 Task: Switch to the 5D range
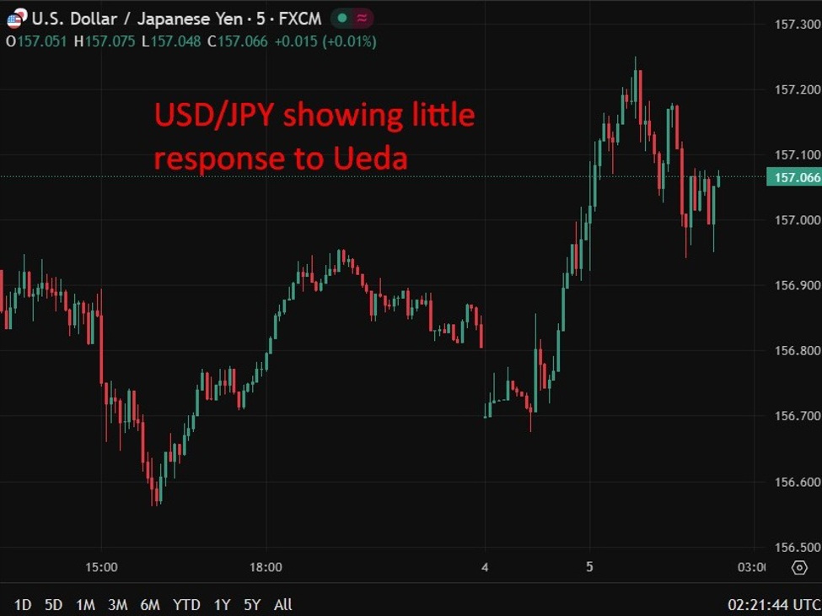pos(52,605)
